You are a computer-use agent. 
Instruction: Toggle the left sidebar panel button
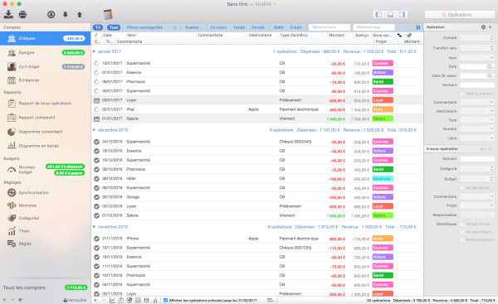click(378, 14)
